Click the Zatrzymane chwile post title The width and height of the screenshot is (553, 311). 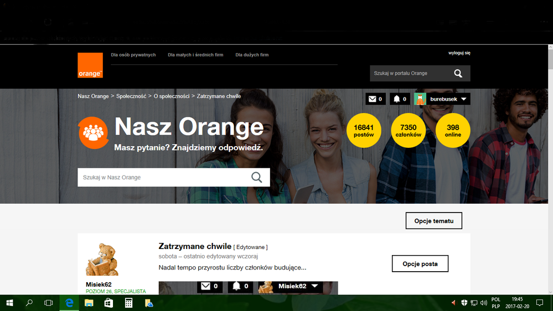[195, 246]
